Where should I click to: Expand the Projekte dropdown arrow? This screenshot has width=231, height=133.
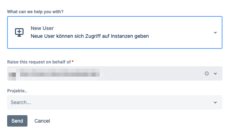coord(215,102)
